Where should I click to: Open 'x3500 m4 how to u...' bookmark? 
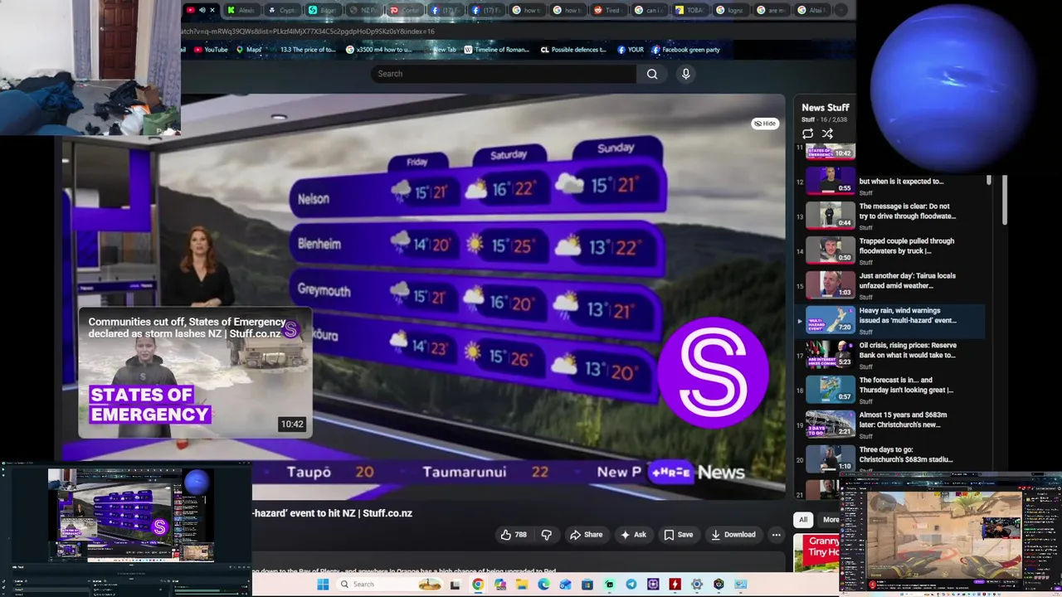click(x=379, y=50)
